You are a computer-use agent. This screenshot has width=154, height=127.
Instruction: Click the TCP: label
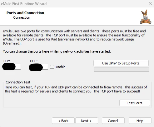tap(7, 61)
